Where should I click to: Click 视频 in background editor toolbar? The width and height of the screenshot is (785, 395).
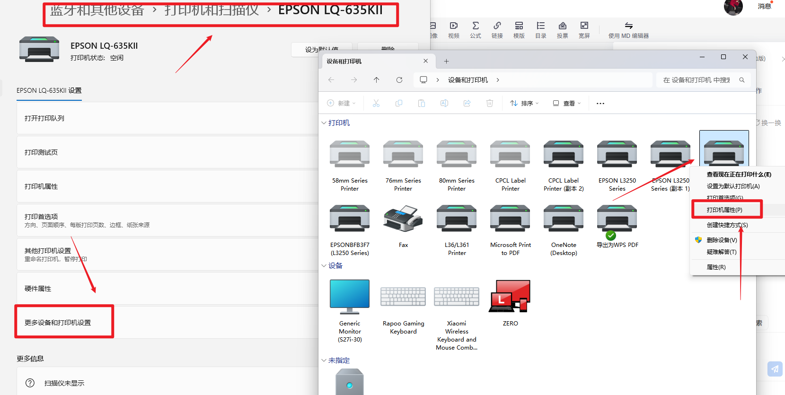point(454,30)
